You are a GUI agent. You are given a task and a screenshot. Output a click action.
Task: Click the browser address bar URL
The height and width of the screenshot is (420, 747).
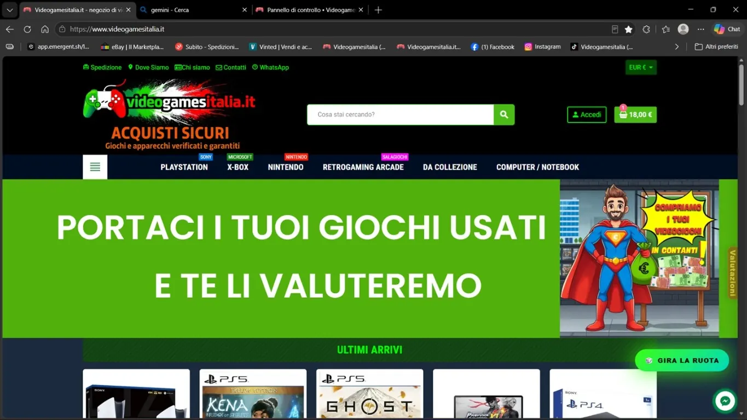117,29
